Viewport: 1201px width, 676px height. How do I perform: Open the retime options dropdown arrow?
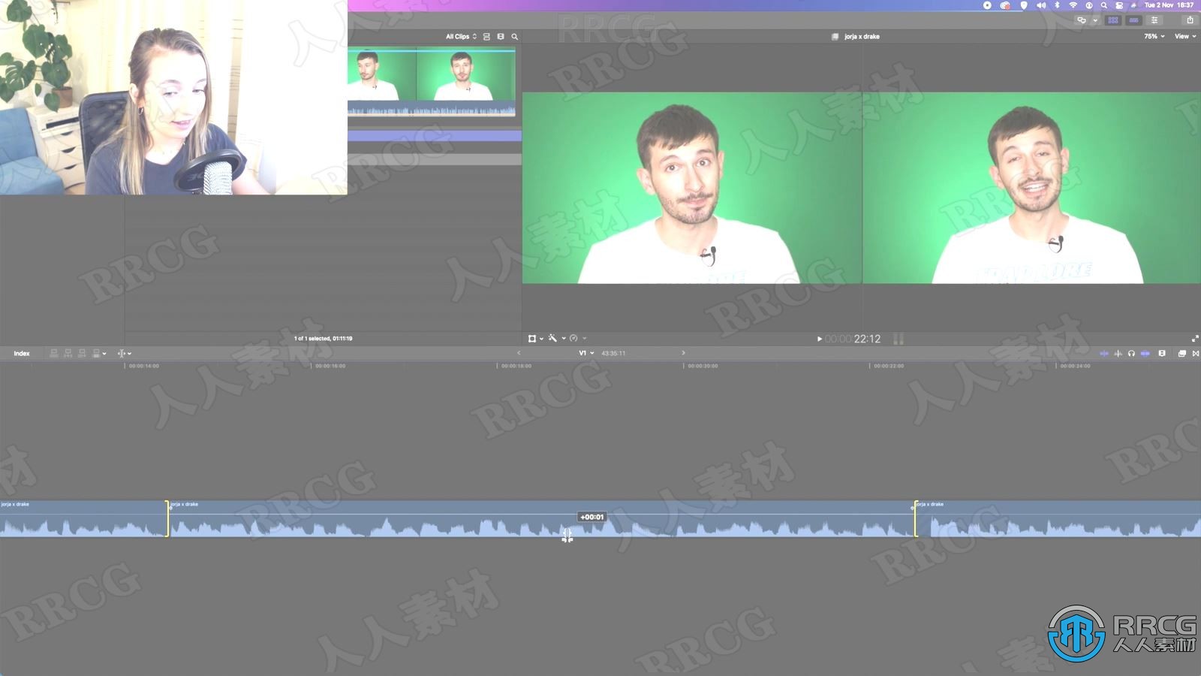click(585, 339)
